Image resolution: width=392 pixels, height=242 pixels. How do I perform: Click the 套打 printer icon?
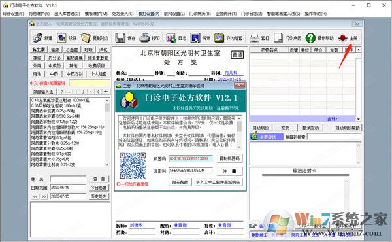click(254, 38)
